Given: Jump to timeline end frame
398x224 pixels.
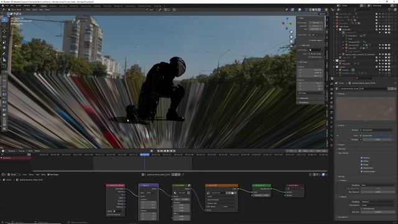Looking at the screenshot, I should point(174,151).
